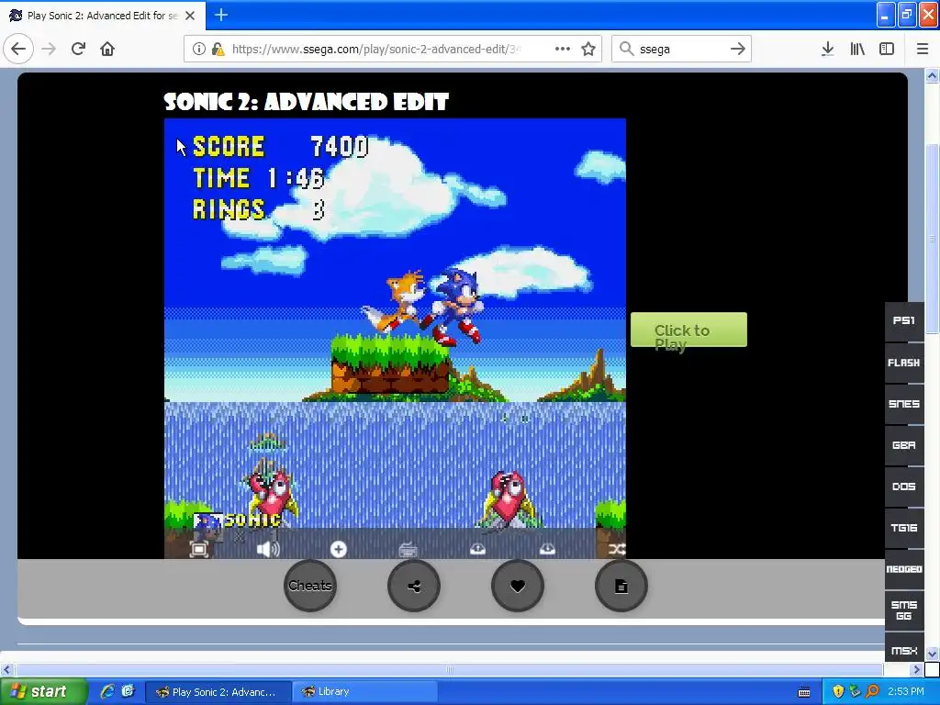
Task: Open page actions three-dots menu
Action: click(x=563, y=50)
